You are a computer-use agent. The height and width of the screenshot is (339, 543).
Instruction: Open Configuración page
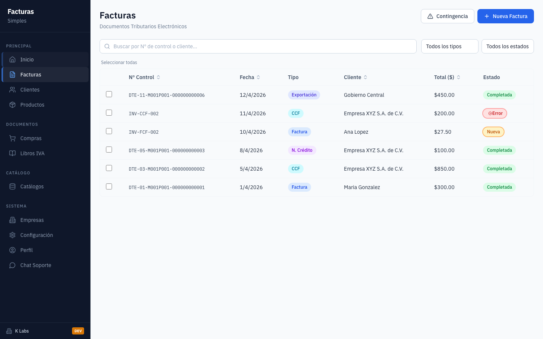[x=45, y=235]
